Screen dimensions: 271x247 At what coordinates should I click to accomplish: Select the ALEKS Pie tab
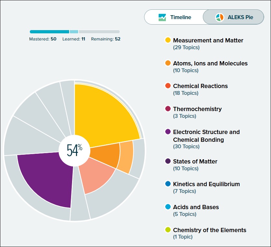pos(233,17)
